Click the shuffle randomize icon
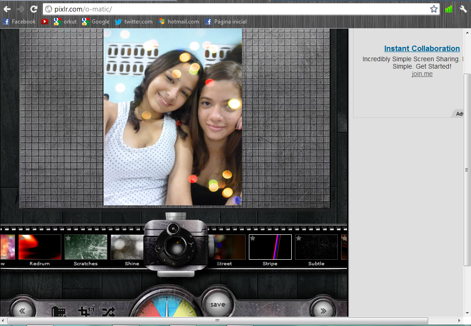471x326 pixels. coord(108,312)
